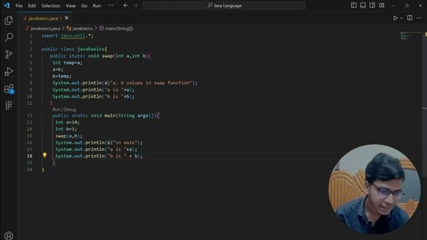The image size is (427, 240).
Task: Open the Search view in the activity bar
Action: (9, 37)
